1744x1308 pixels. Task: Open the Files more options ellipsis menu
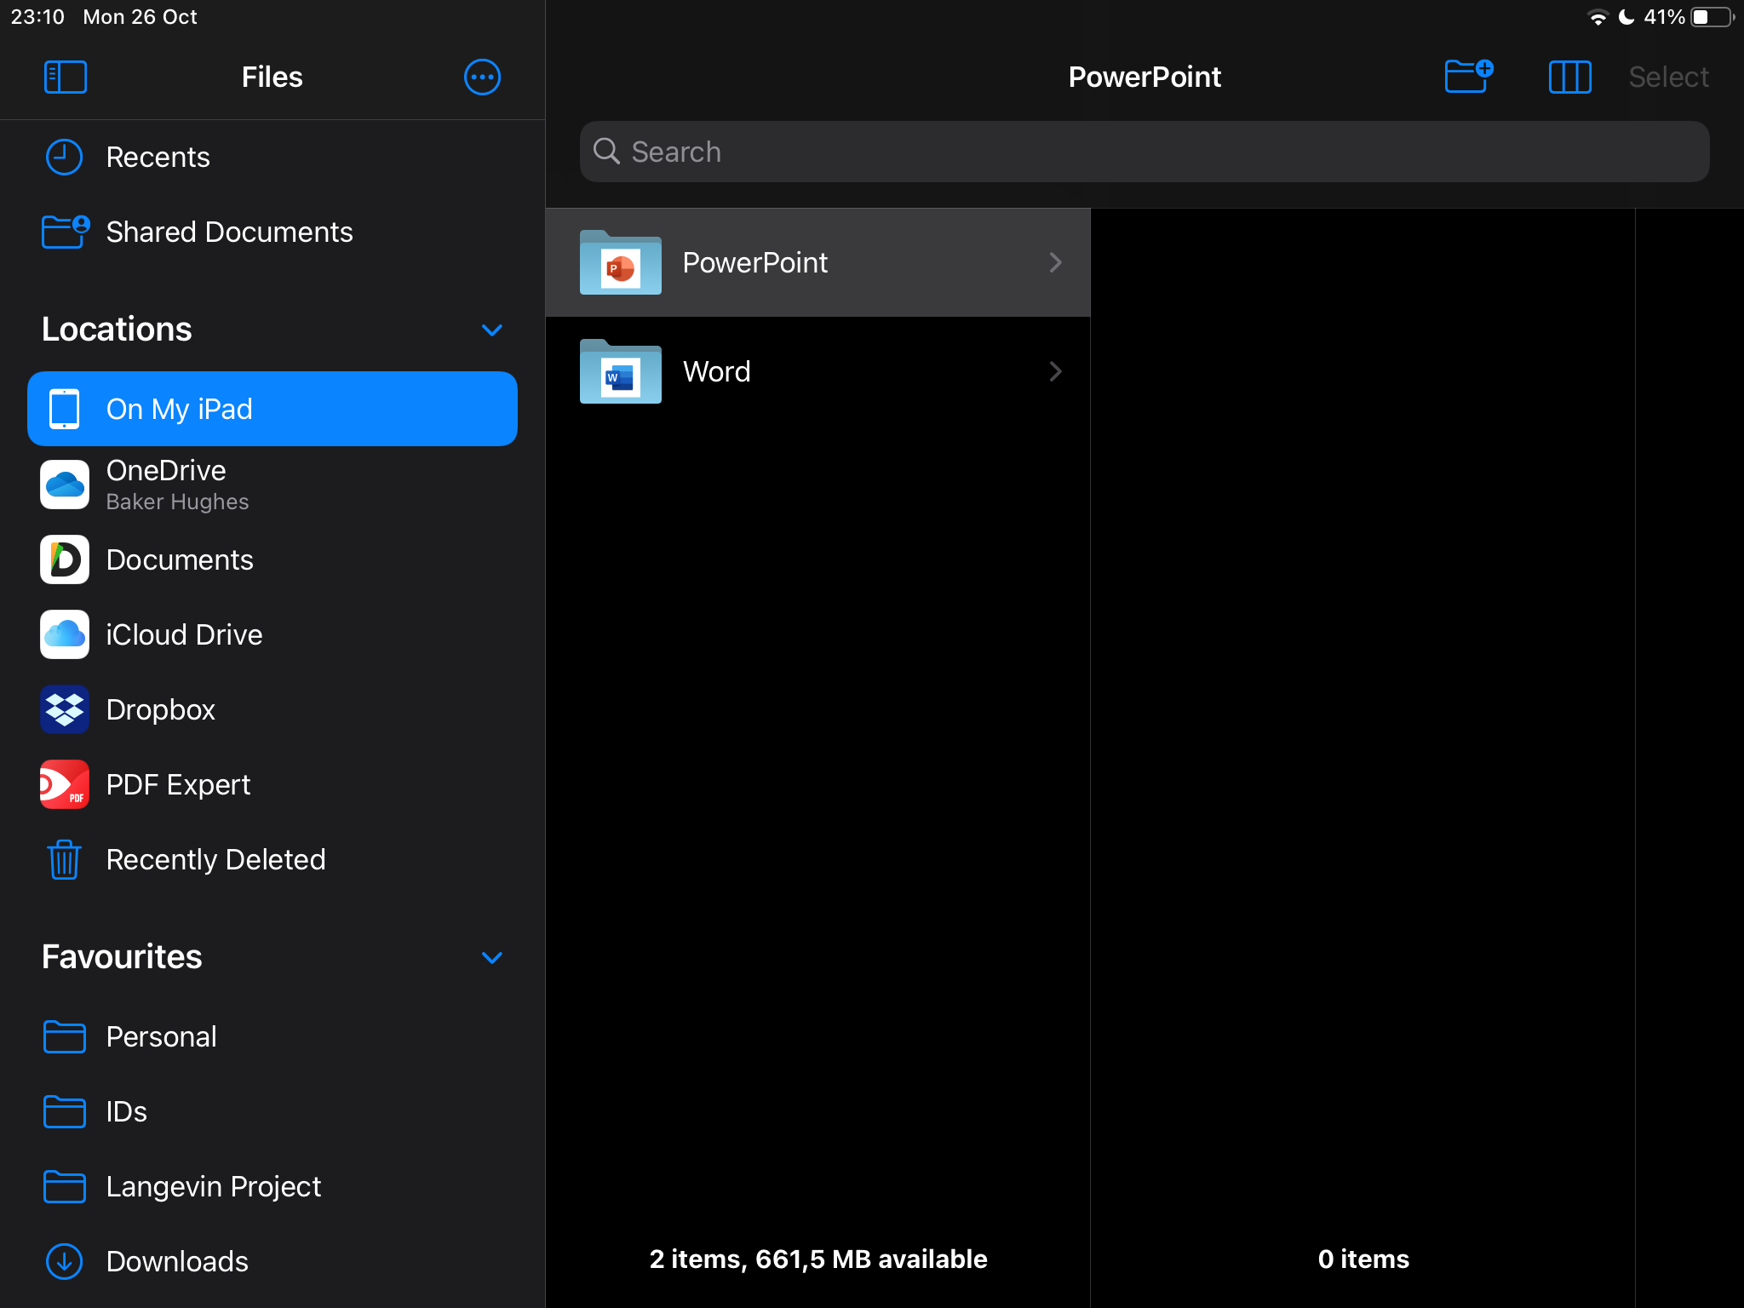pos(482,77)
